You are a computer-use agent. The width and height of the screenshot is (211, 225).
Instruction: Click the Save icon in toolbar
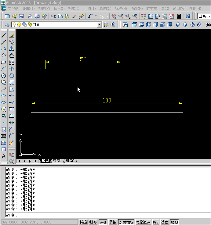pyautogui.click(x=21, y=16)
